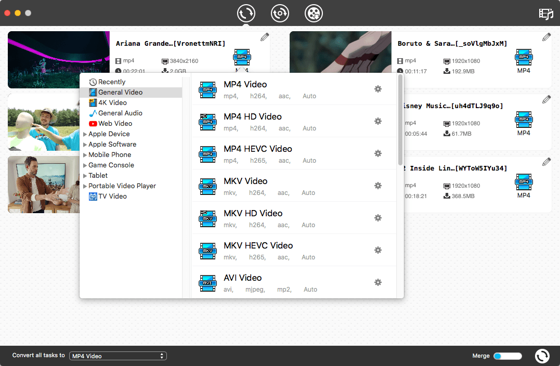Screen dimensions: 560x366
Task: Select the General Audio category
Action: pos(131,113)
